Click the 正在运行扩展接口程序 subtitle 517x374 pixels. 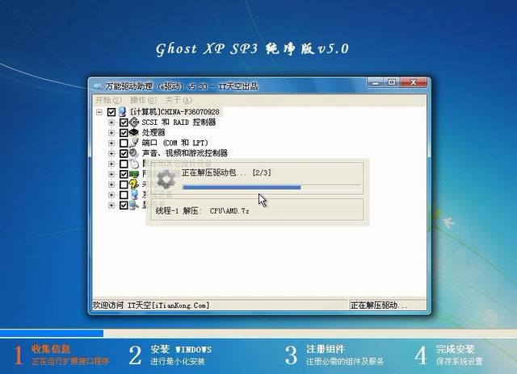pos(70,361)
